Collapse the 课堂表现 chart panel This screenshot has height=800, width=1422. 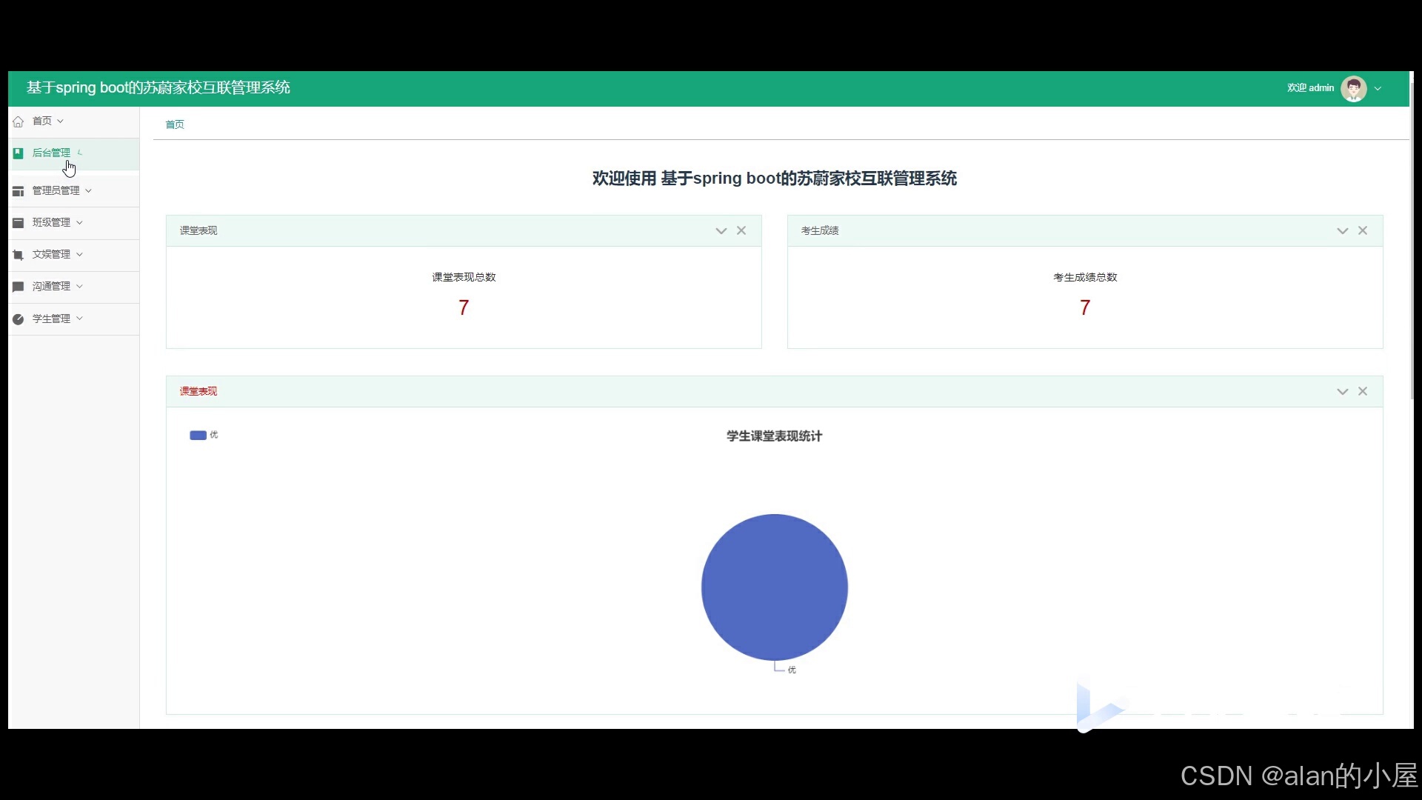(1342, 392)
